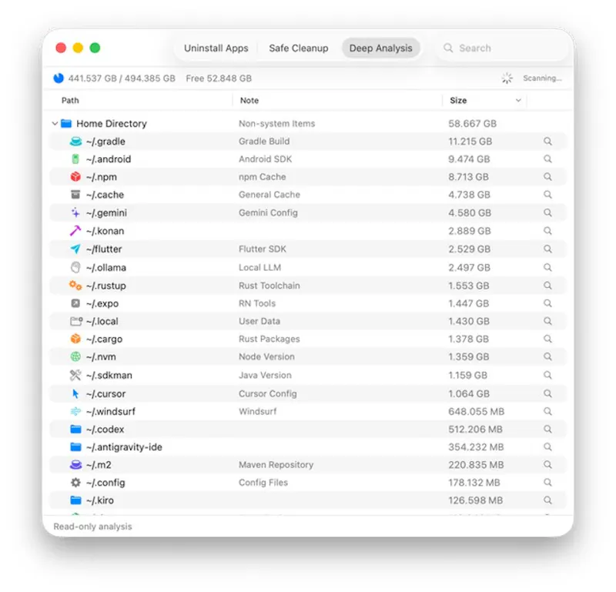
Task: Collapse the Home Directory tree
Action: 55,124
